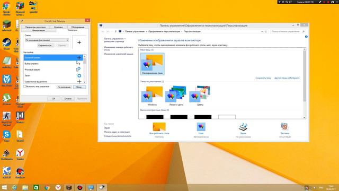Viewport: 339px width, 191px height.
Task: Select the Указатели tab
Action: click(x=72, y=30)
